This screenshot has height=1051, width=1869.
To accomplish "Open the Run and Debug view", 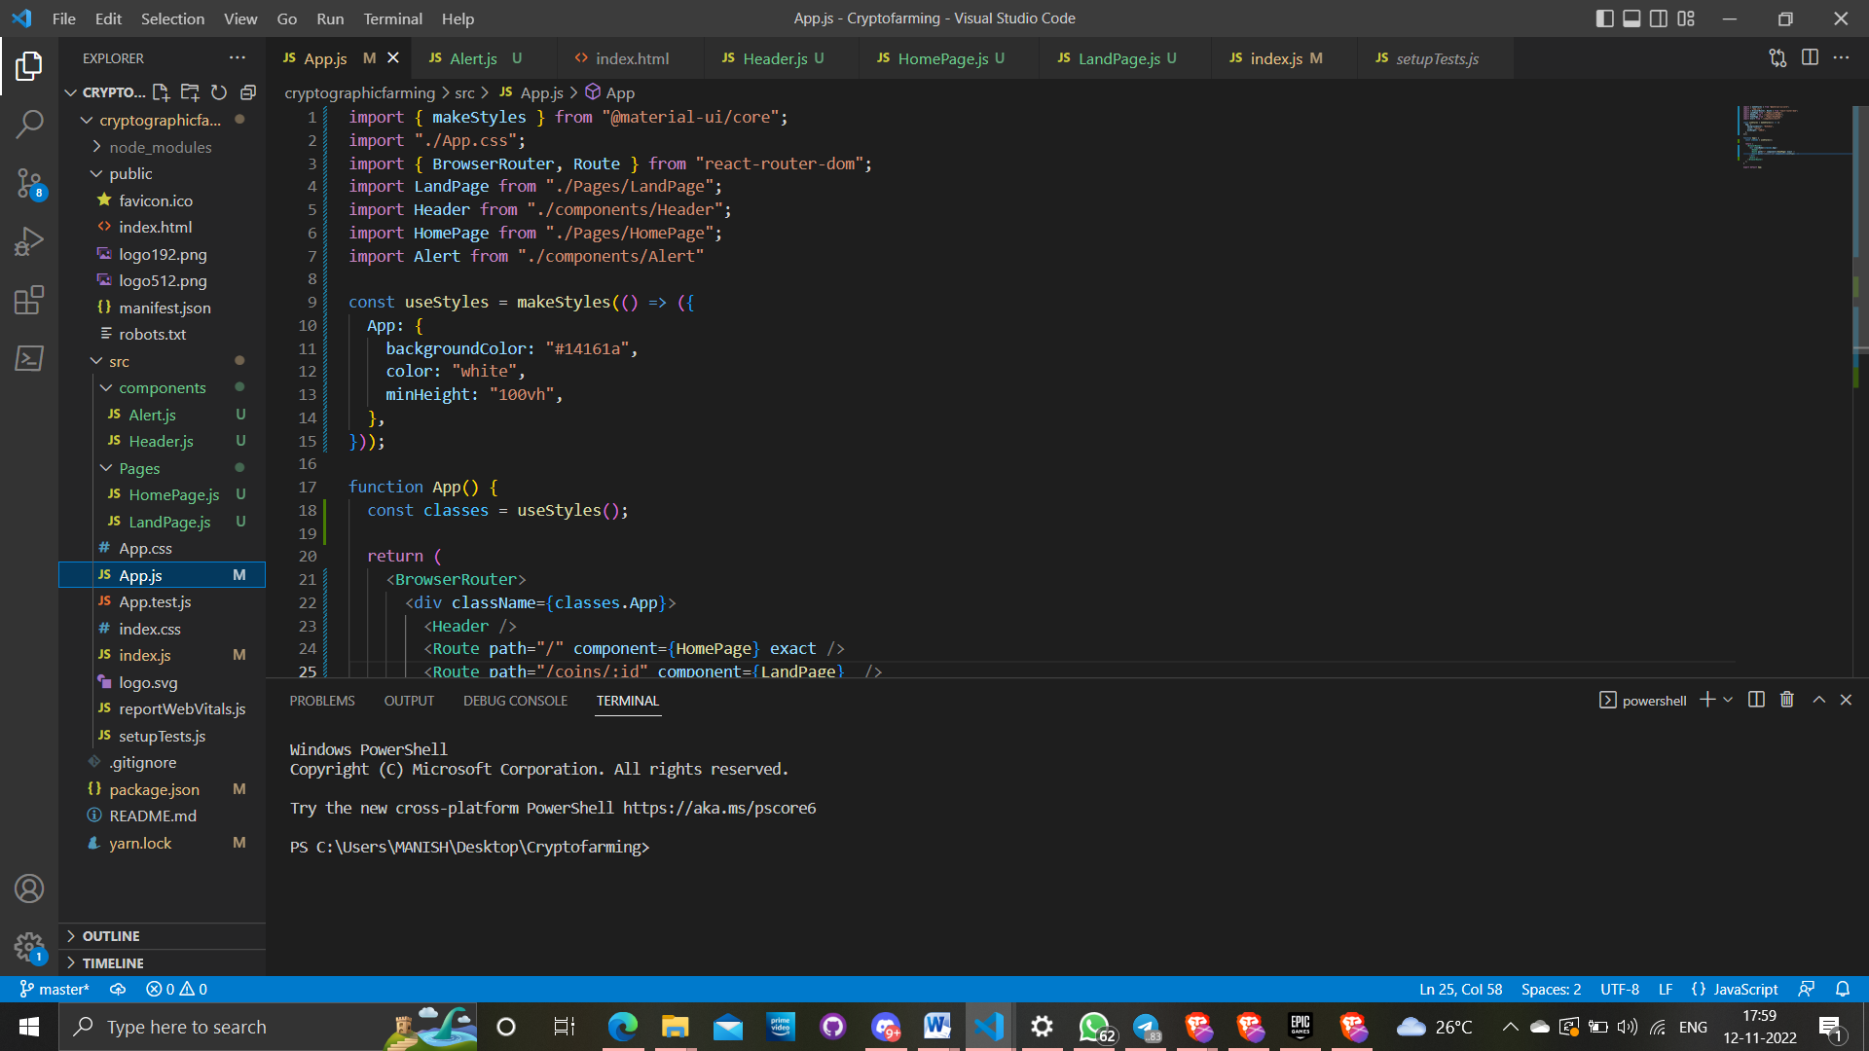I will tap(29, 241).
